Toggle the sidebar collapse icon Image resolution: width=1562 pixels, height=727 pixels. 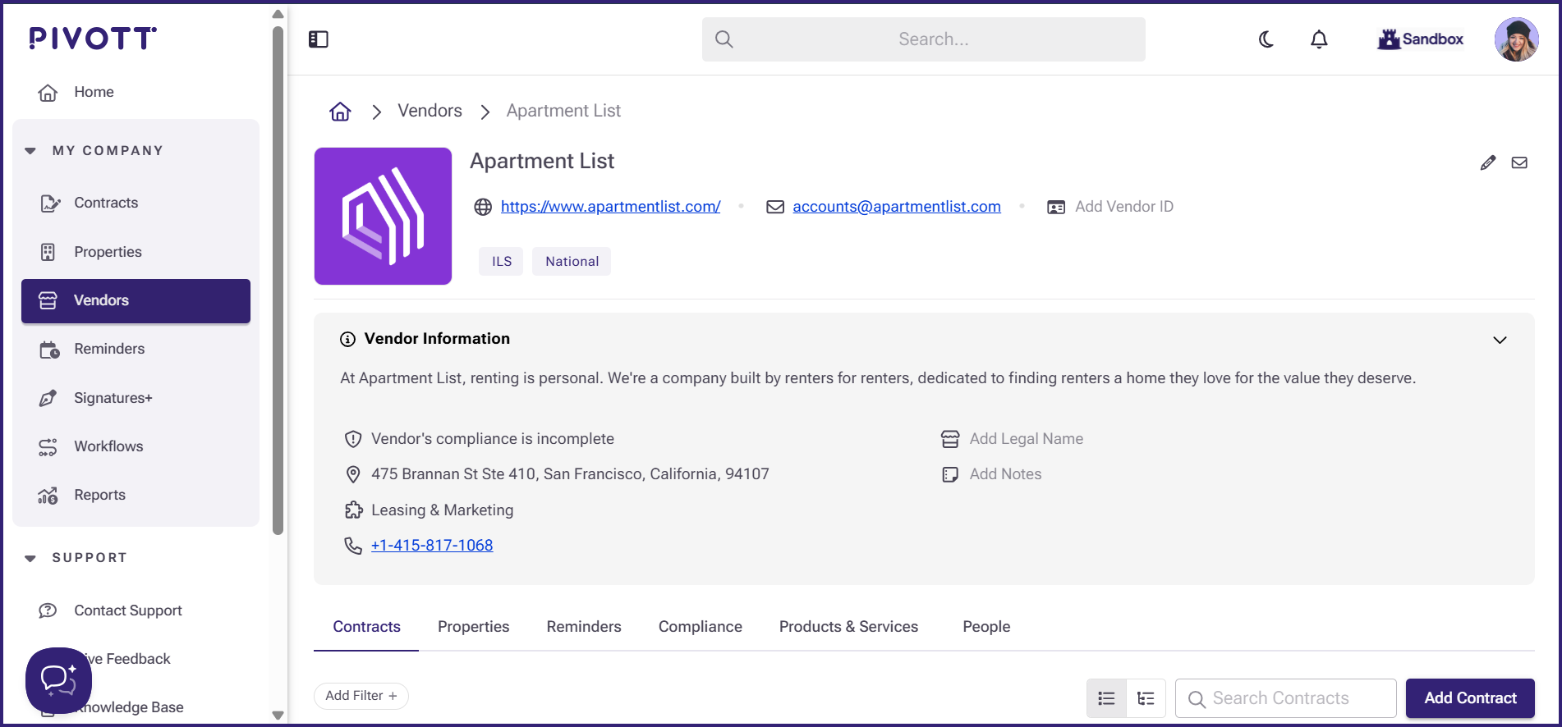319,39
